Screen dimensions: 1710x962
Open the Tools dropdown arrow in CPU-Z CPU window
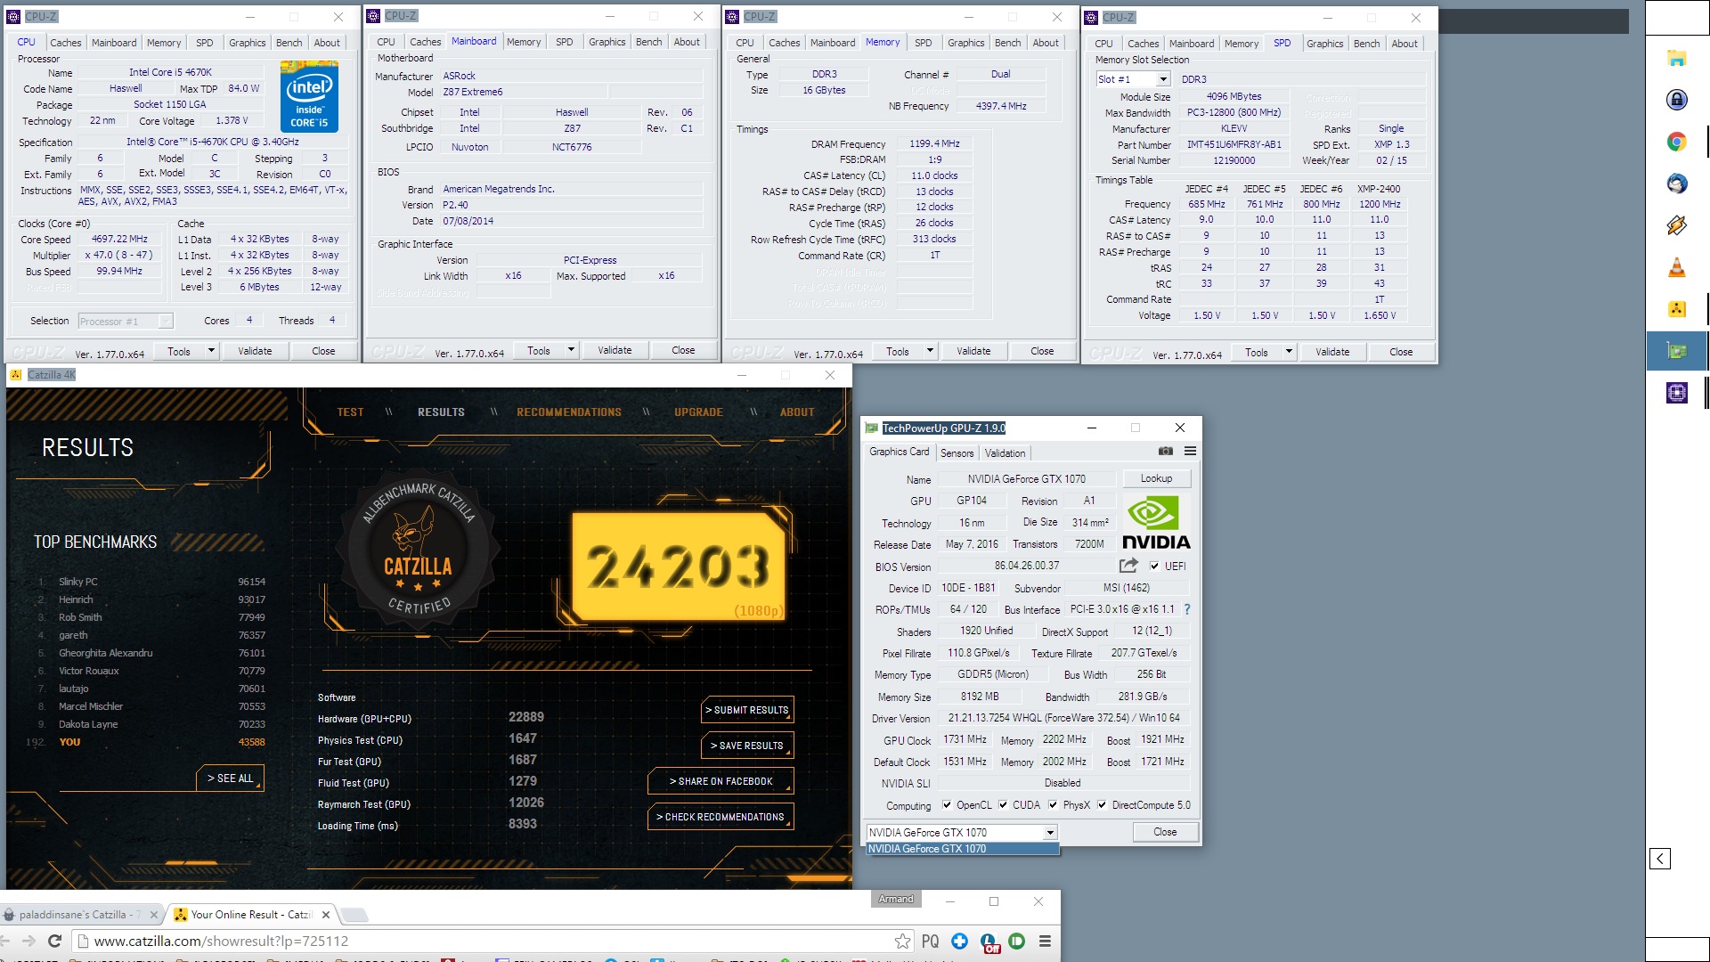pos(212,351)
